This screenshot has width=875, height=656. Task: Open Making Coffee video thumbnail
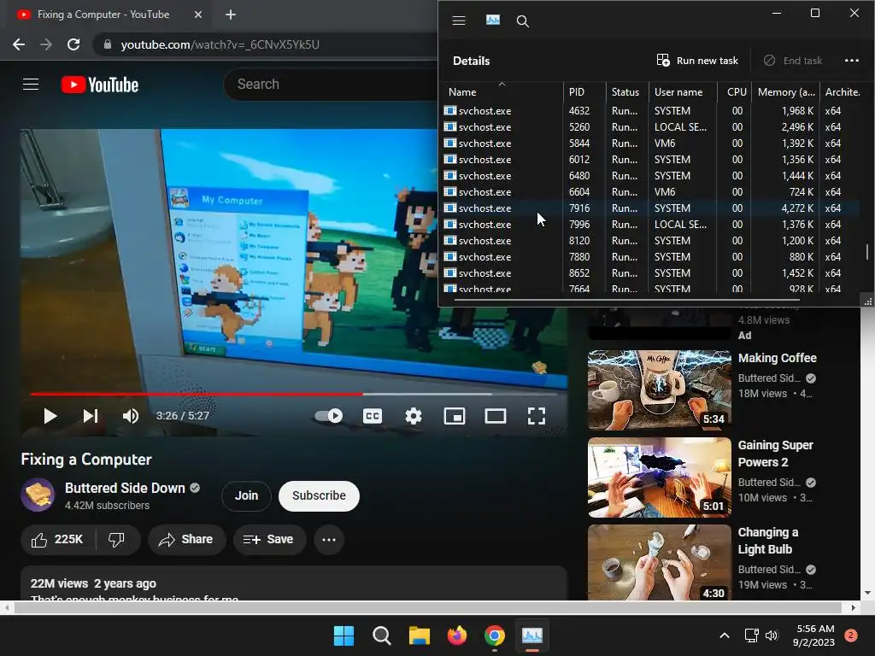(x=659, y=389)
